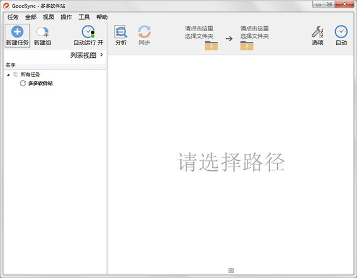The height and width of the screenshot is (278, 357).
Task: Select the right folder path icon
Action: (247, 45)
